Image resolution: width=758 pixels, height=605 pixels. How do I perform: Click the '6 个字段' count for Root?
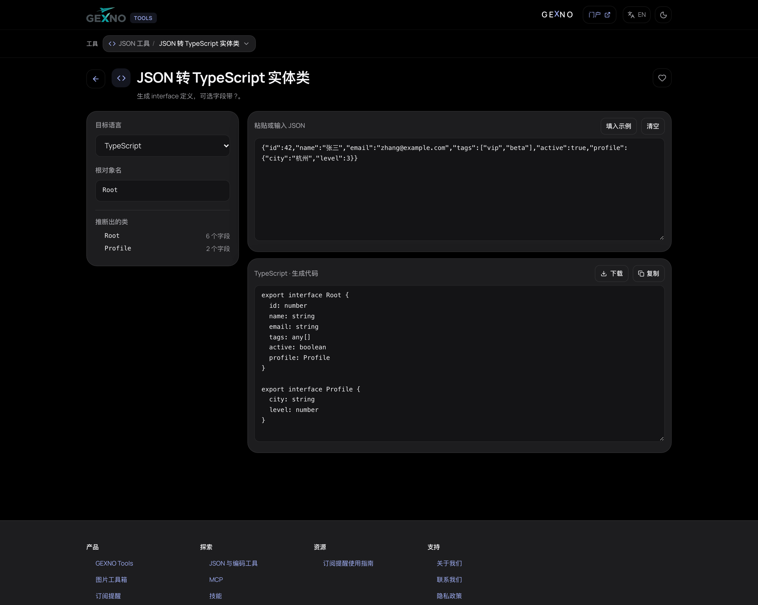218,236
